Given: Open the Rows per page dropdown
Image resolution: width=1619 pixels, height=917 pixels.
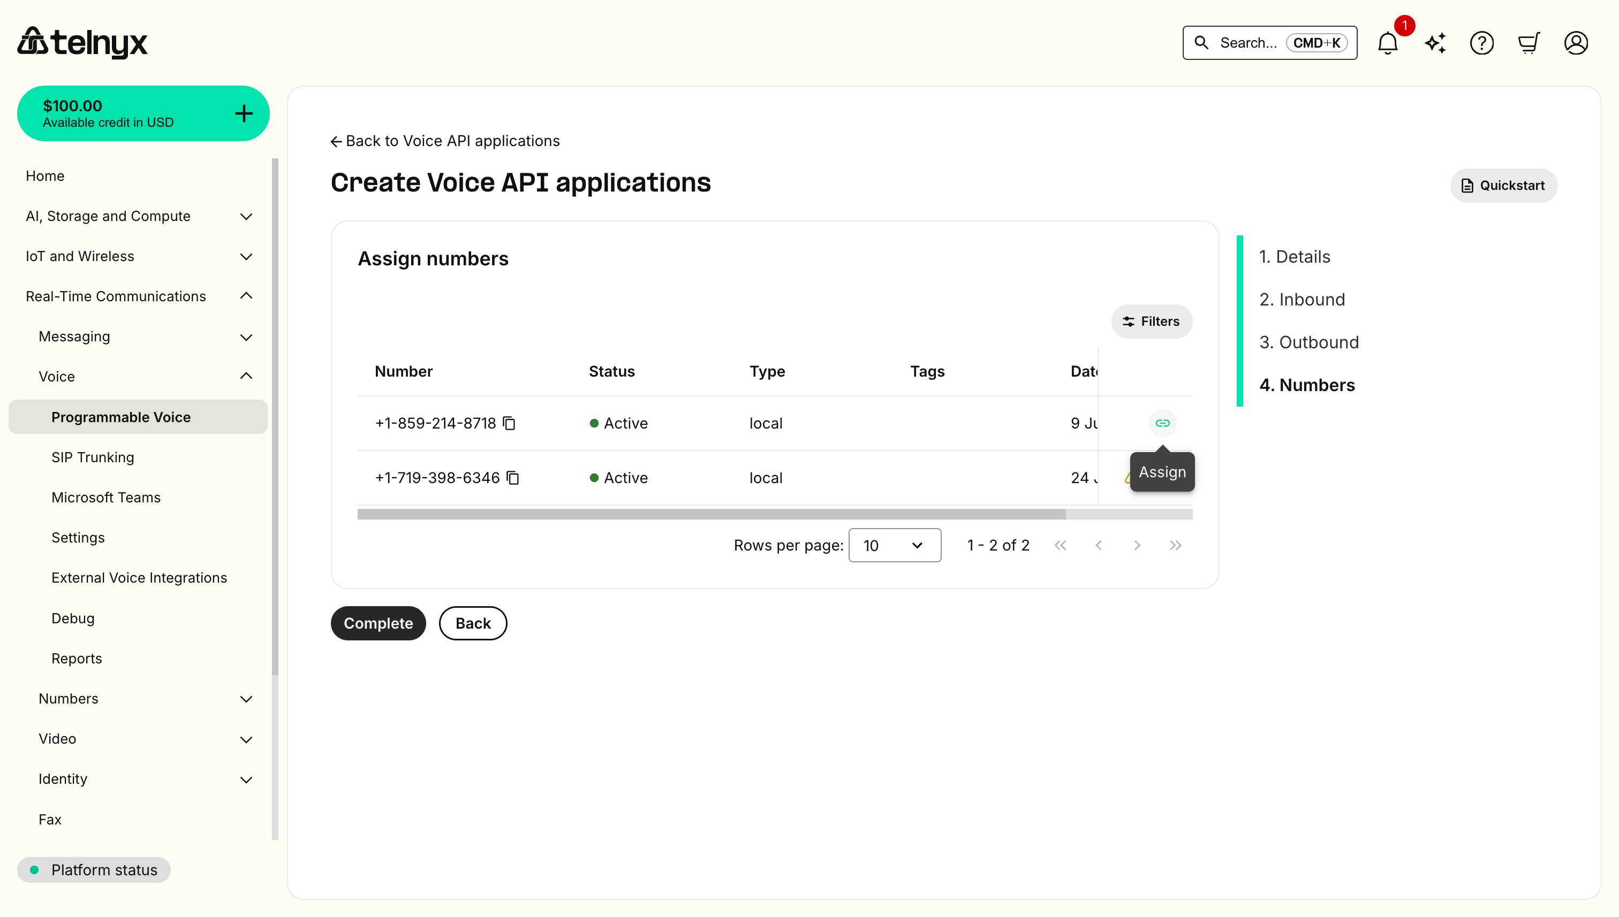Looking at the screenshot, I should pos(894,545).
